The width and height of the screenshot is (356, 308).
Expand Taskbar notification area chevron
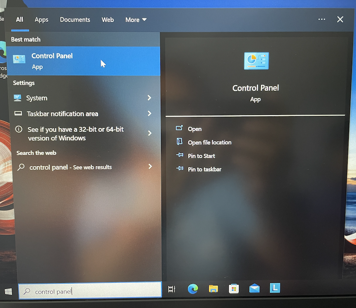click(x=149, y=113)
